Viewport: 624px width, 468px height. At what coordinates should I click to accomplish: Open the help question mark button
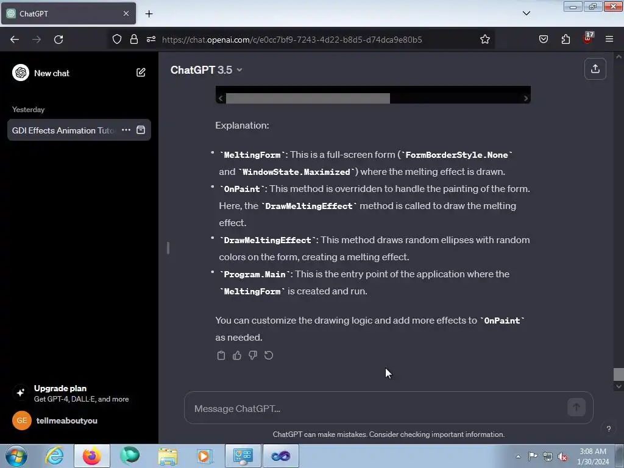click(x=609, y=428)
